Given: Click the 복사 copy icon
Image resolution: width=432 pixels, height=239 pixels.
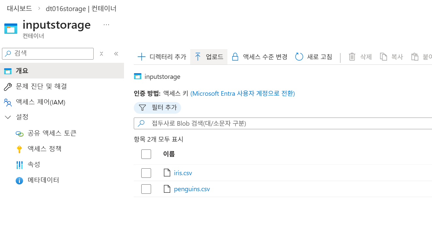Looking at the screenshot, I should [383, 57].
